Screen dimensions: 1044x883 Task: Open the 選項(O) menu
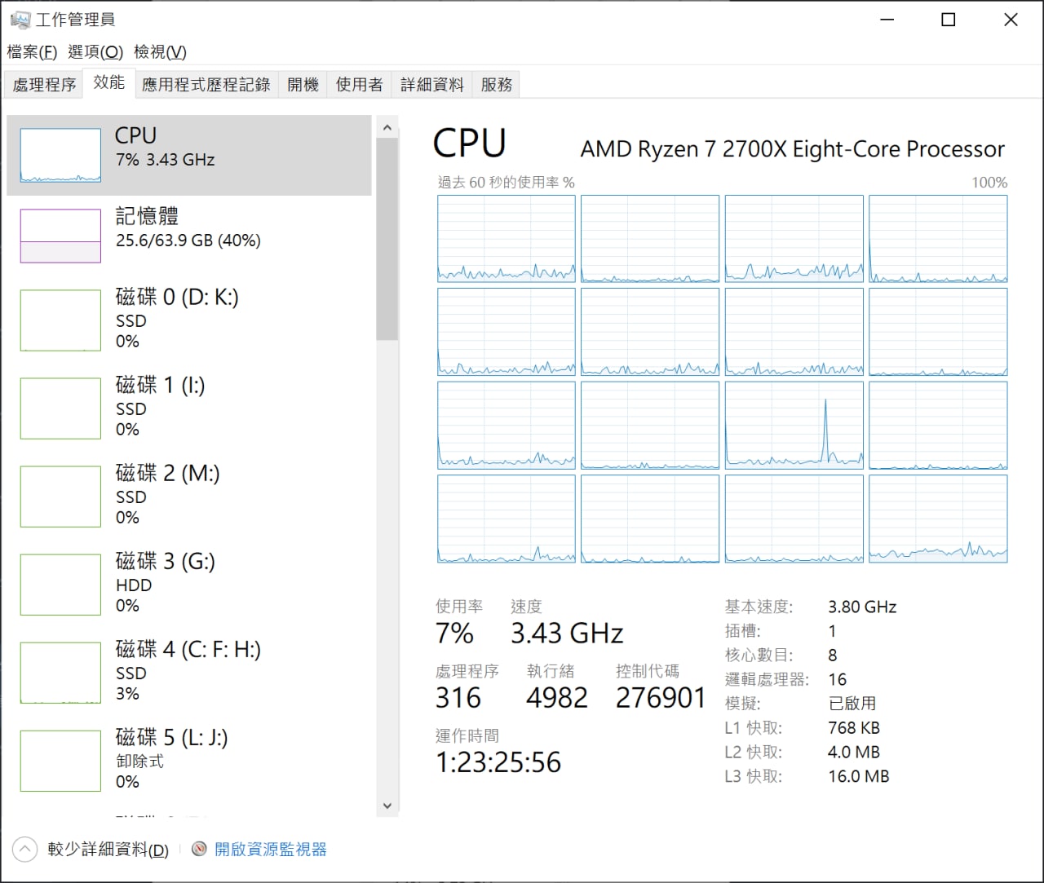click(x=95, y=52)
